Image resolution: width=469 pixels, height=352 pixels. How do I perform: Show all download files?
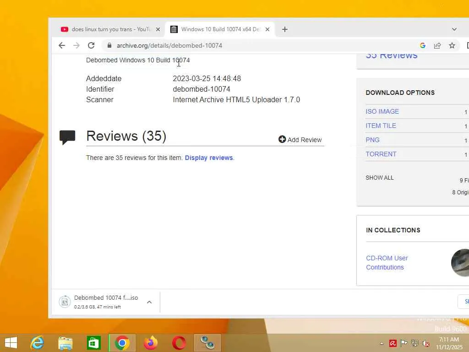[380, 177]
